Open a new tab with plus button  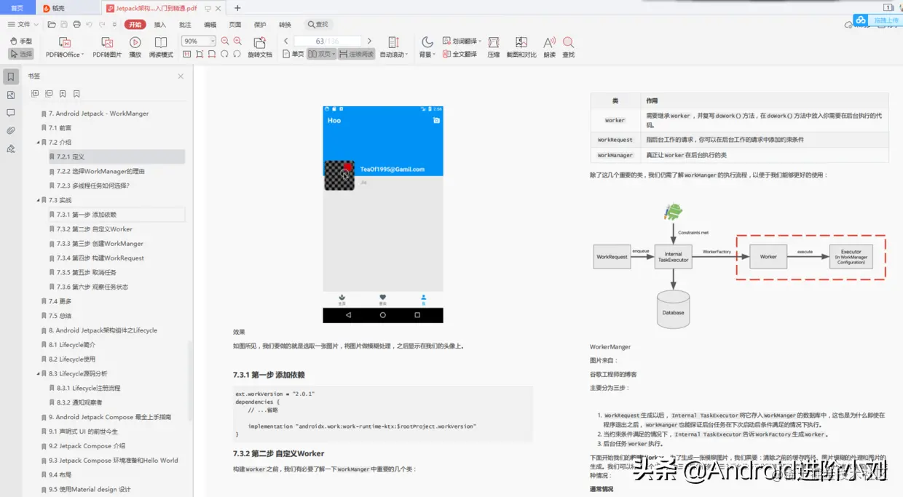[237, 8]
